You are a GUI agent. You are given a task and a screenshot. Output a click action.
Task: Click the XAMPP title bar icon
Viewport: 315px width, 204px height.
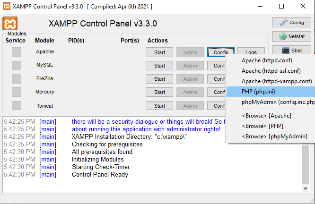pos(7,6)
